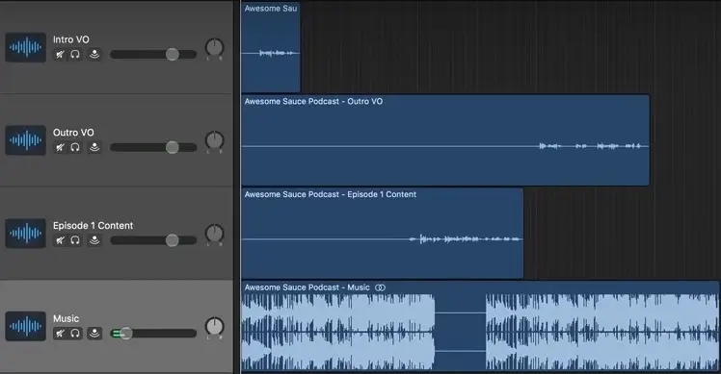Enable input monitoring on Intro VO track
The height and width of the screenshot is (374, 721).
click(94, 55)
